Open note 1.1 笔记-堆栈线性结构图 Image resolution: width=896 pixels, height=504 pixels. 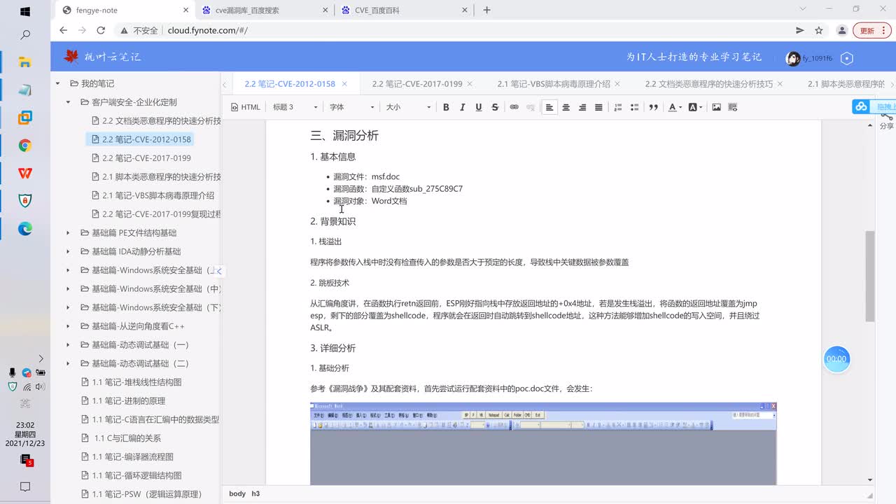137,382
